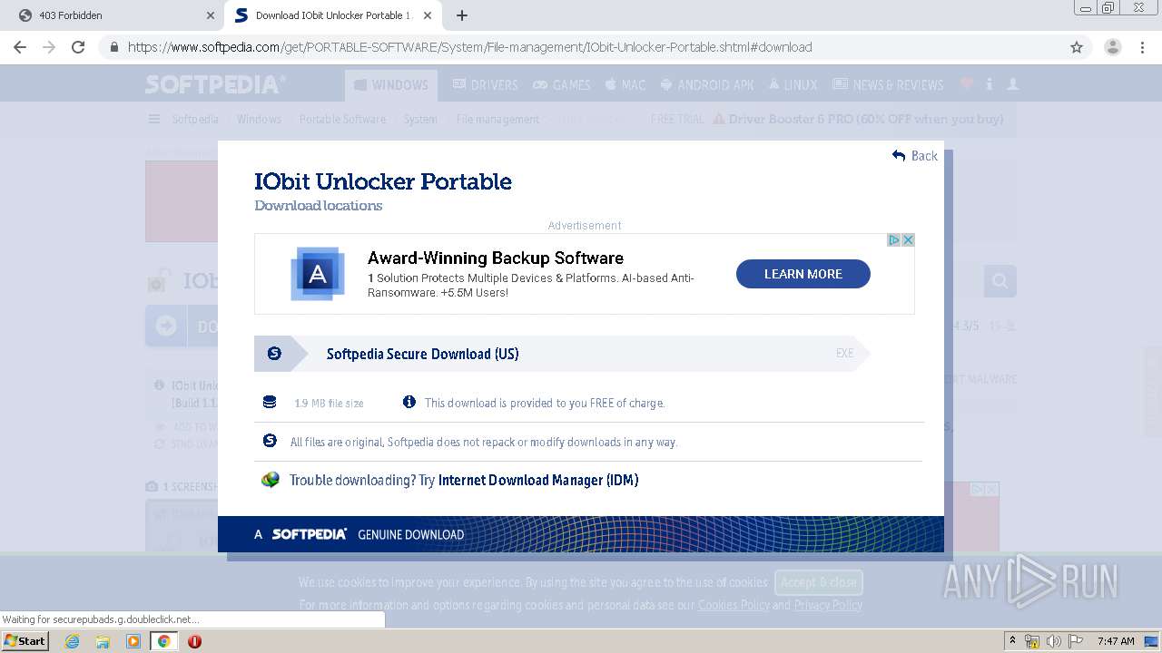Click the Chrome taskbar icon
This screenshot has width=1162, height=653.
(163, 641)
